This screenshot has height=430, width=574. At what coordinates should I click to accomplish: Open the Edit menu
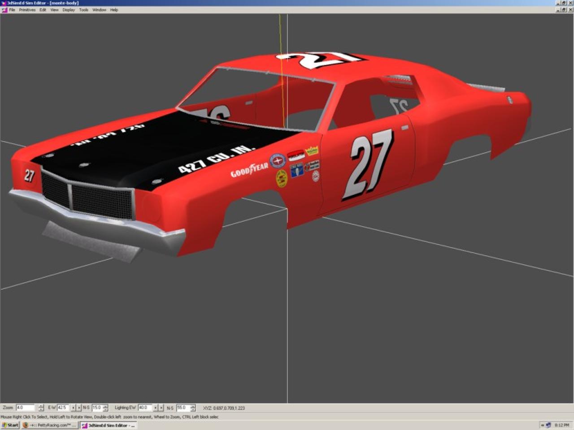[43, 10]
